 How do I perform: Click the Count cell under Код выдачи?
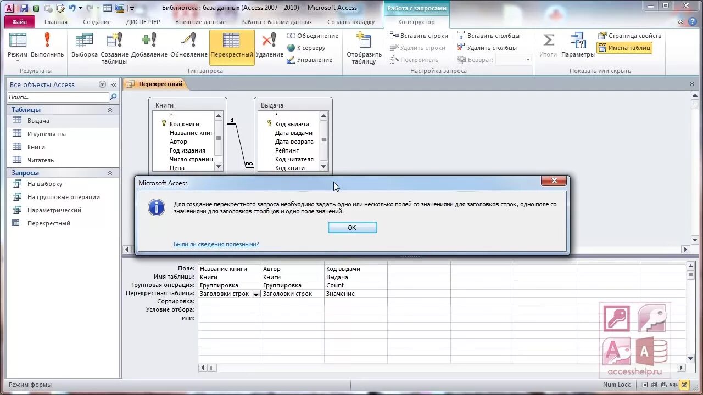[x=355, y=285]
